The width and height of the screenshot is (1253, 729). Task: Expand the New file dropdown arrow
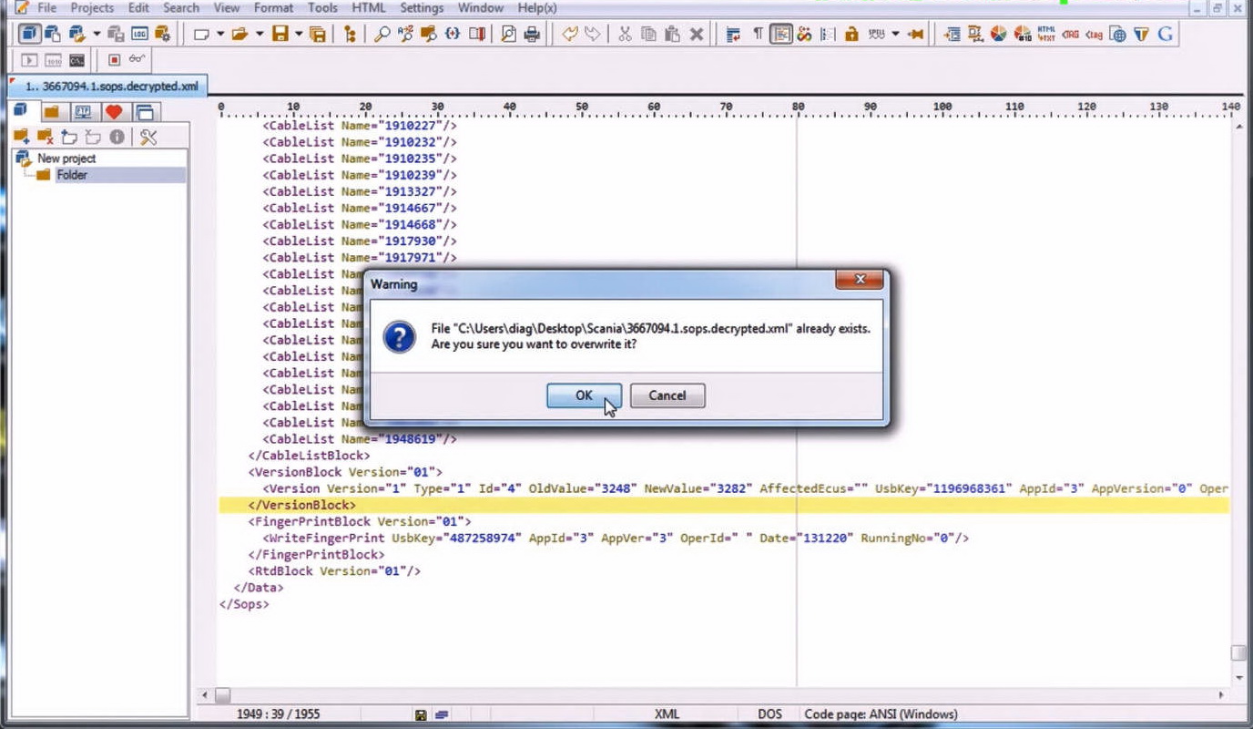pyautogui.click(x=220, y=35)
